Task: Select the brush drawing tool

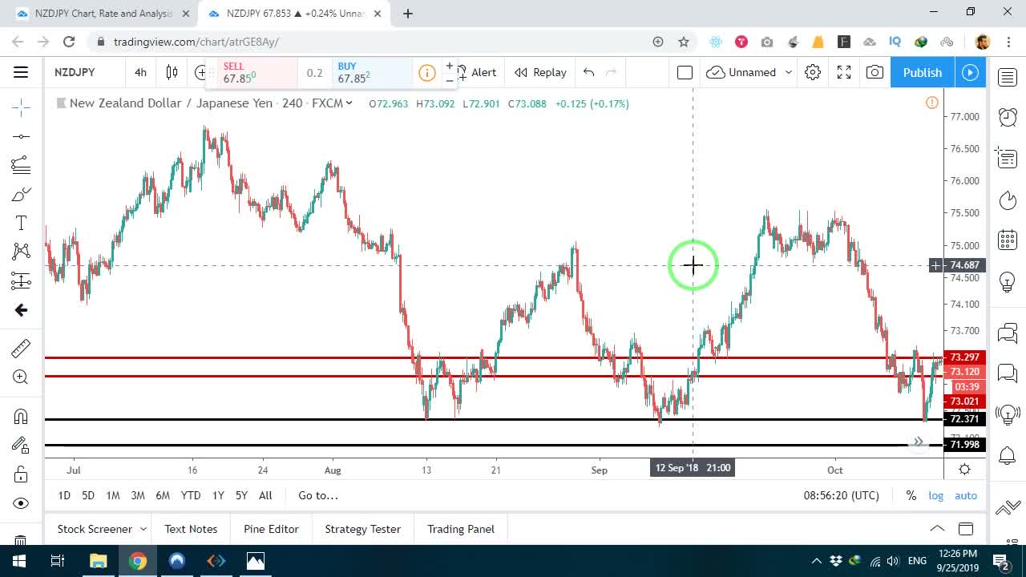Action: pos(21,194)
